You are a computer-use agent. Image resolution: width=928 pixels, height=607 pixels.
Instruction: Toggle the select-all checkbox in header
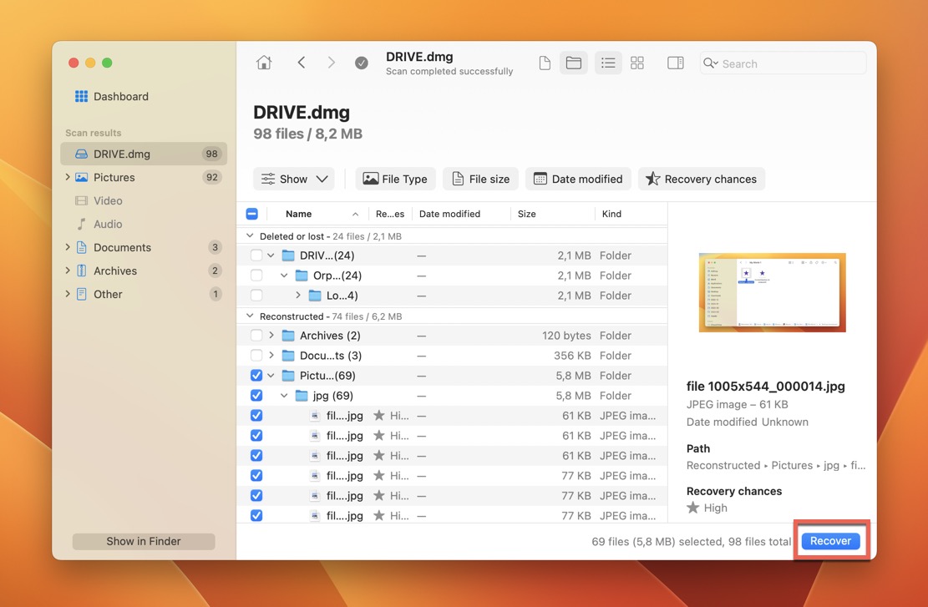click(252, 214)
